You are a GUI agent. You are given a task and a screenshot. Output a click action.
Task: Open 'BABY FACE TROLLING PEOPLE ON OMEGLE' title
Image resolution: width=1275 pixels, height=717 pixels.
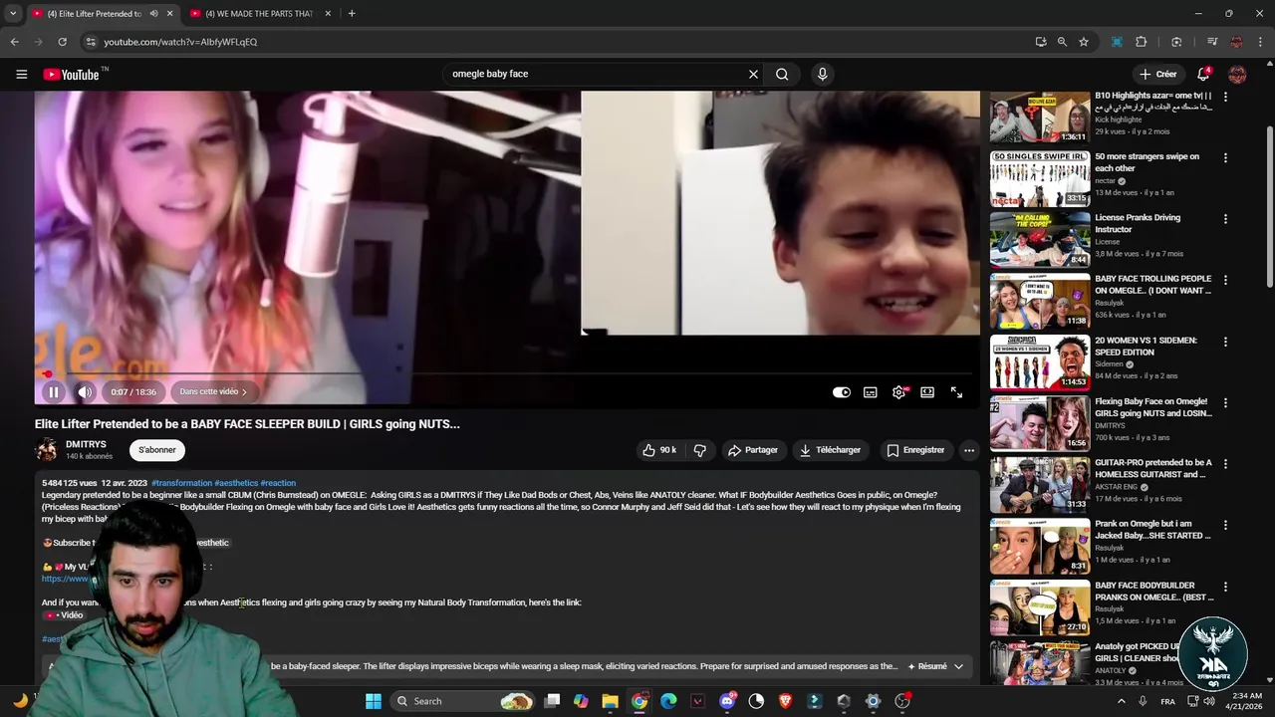1153,285
